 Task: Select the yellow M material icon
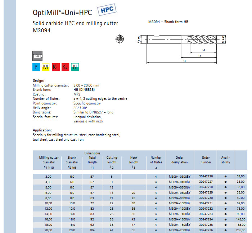coord(46,67)
